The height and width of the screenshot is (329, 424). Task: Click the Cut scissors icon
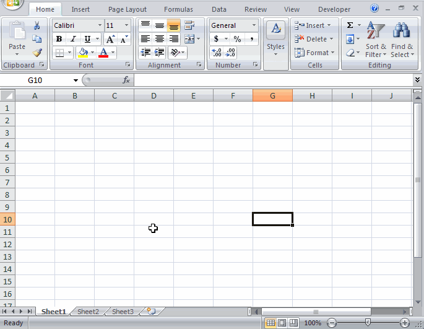[x=37, y=25]
